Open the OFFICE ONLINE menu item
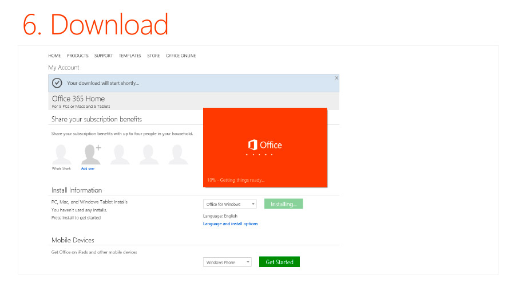 pyautogui.click(x=181, y=56)
